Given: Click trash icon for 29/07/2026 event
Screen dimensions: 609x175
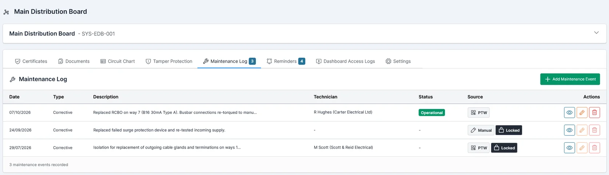Looking at the screenshot, I should pos(595,148).
